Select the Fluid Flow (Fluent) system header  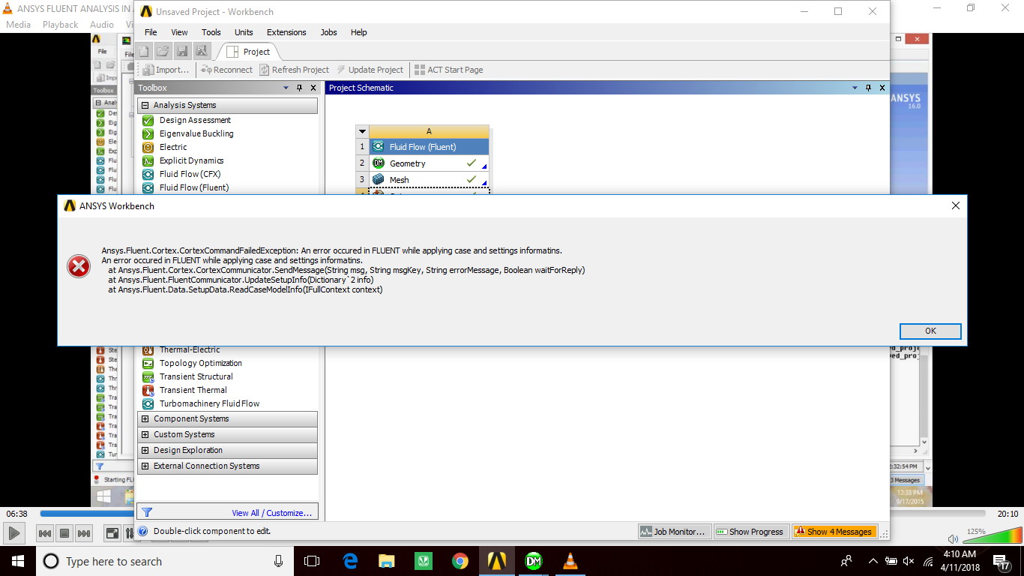coord(429,147)
